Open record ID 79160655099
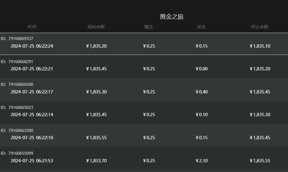Screen dimensions: 288x172 (x=21, y=153)
